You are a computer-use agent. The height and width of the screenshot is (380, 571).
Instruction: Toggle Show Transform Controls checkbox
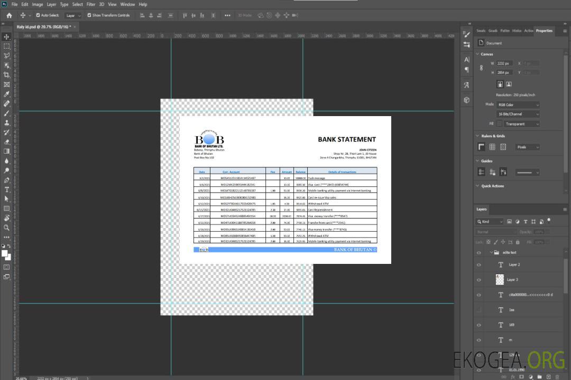89,15
